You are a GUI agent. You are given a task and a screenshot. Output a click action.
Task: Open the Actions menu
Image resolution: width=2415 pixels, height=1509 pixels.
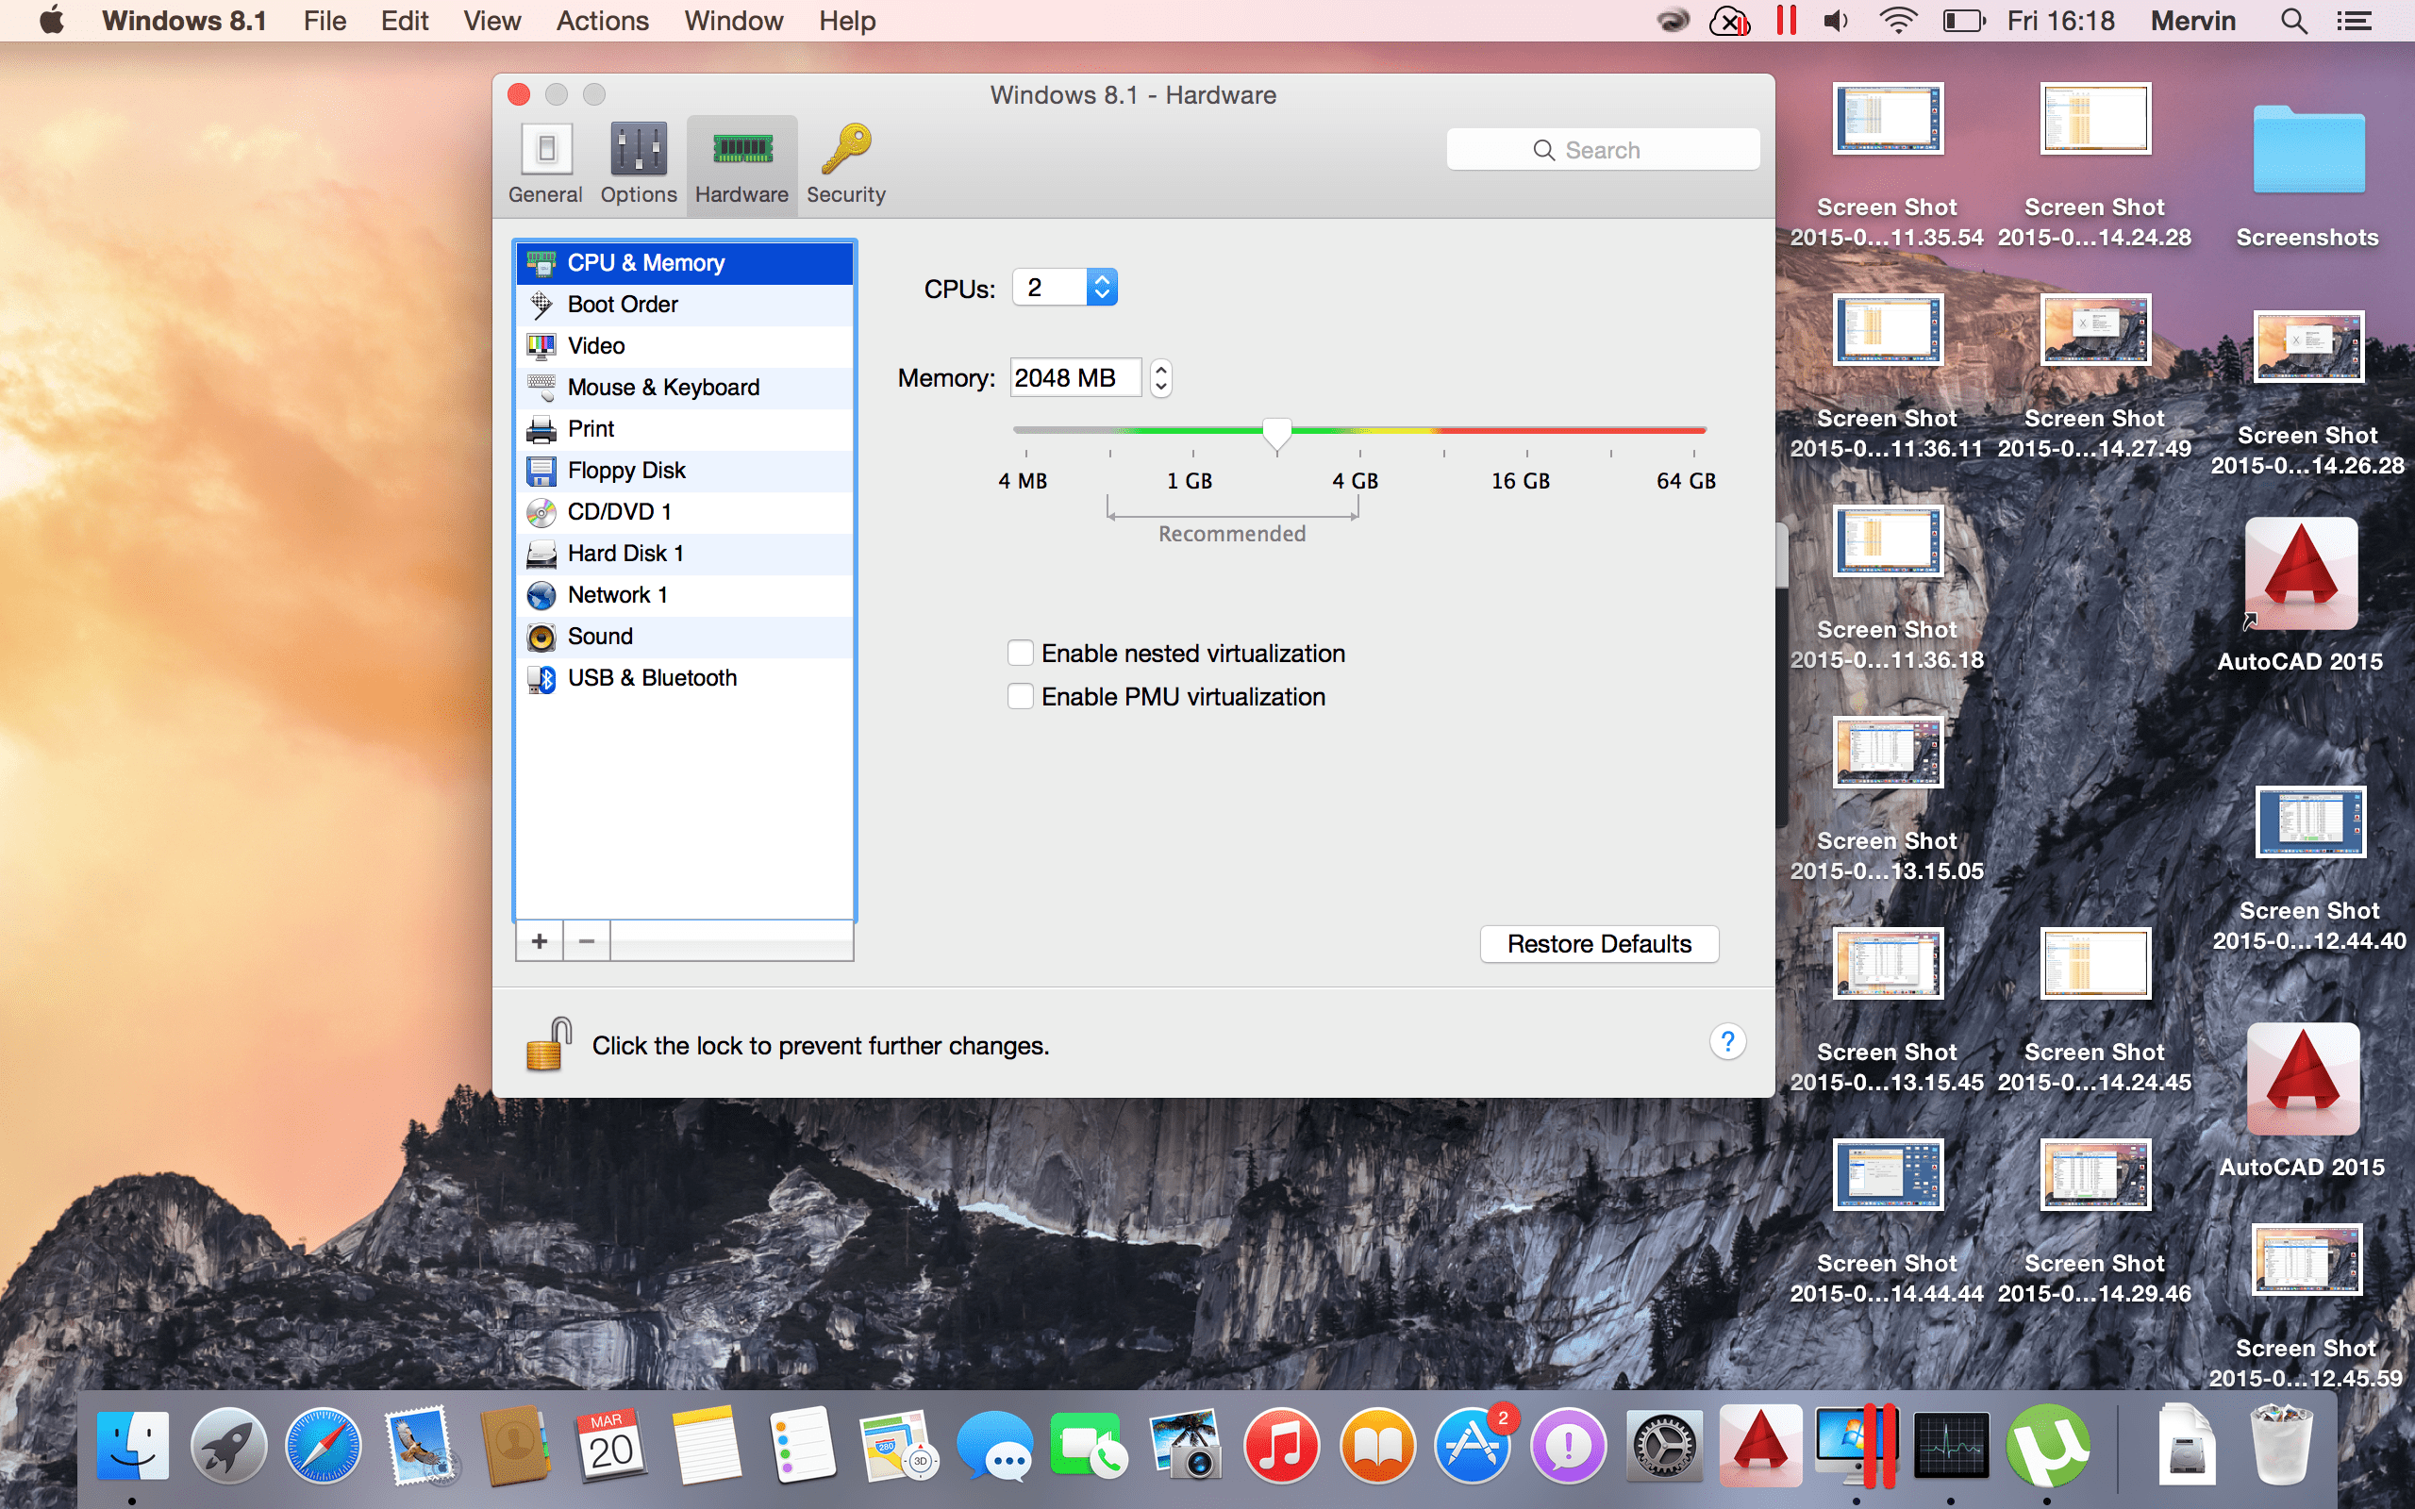(602, 21)
